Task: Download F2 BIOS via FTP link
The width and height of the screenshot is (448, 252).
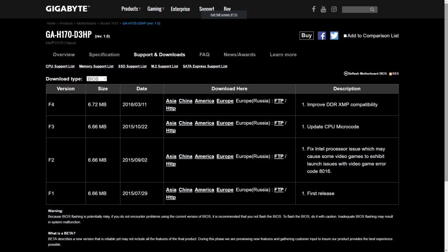Action: click(x=279, y=157)
